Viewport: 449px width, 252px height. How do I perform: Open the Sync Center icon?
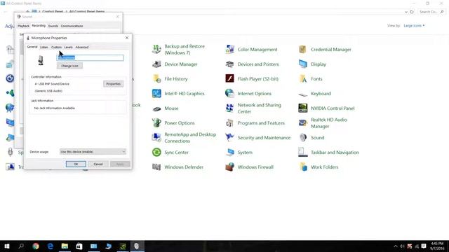(156, 153)
